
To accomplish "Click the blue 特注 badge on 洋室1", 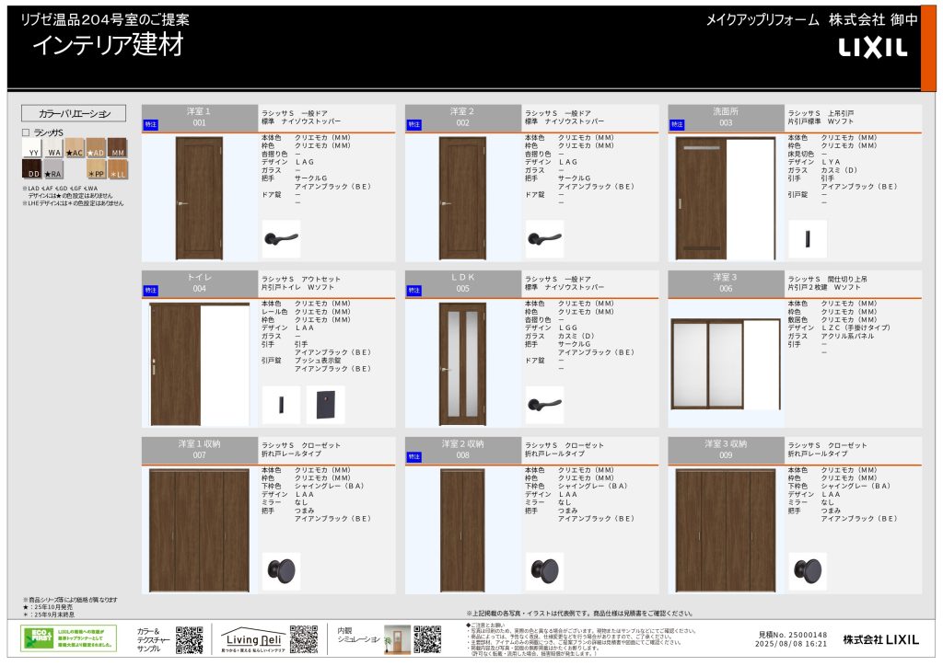I will 151,123.
